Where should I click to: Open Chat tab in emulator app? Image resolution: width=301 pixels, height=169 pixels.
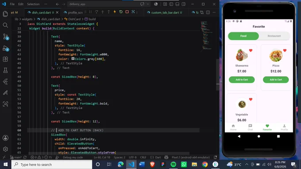coord(250,127)
